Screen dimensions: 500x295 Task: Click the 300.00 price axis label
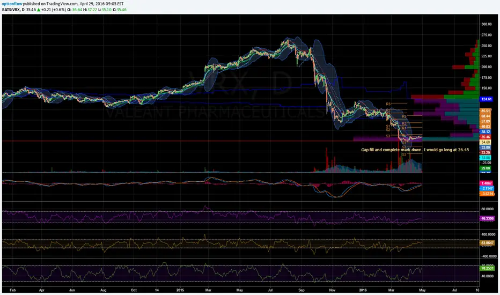pos(486,24)
